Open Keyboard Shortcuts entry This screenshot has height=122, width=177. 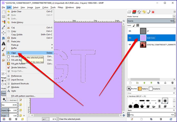(30, 84)
